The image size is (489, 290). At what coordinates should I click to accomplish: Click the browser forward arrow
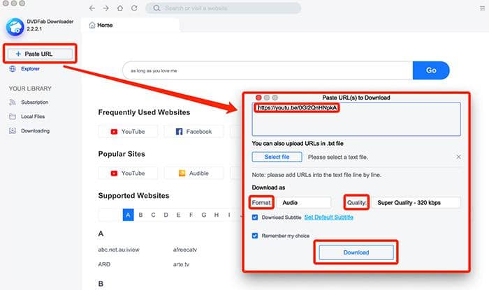pyautogui.click(x=106, y=8)
